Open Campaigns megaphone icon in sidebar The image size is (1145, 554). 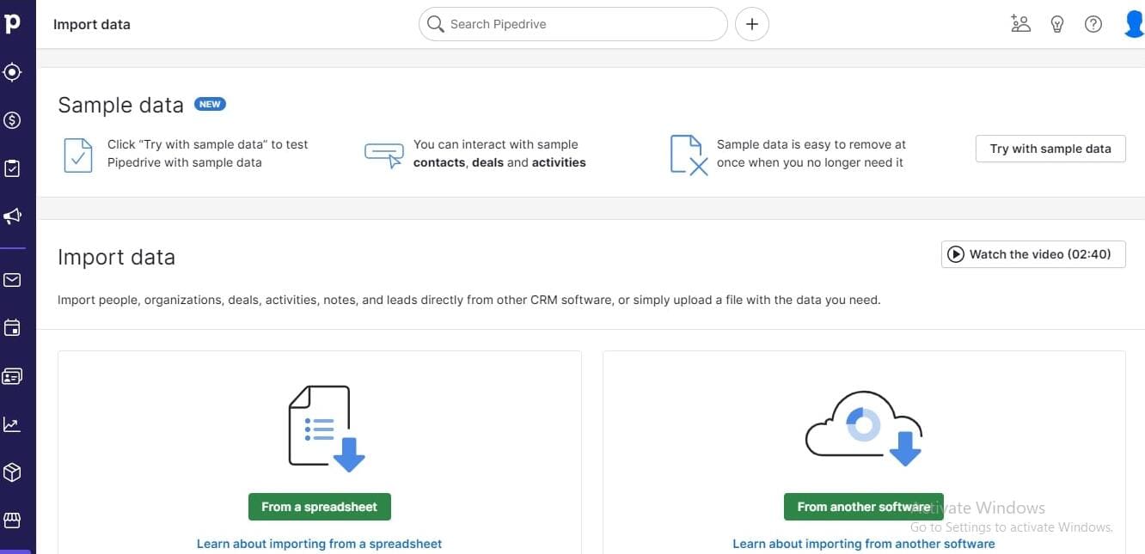12,216
